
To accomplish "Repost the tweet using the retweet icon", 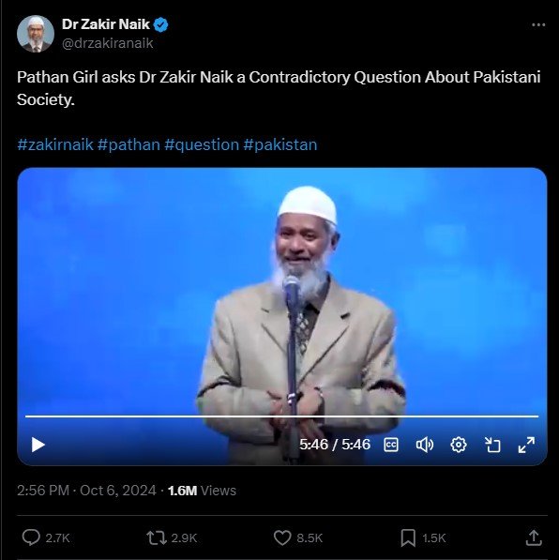I will [x=157, y=537].
